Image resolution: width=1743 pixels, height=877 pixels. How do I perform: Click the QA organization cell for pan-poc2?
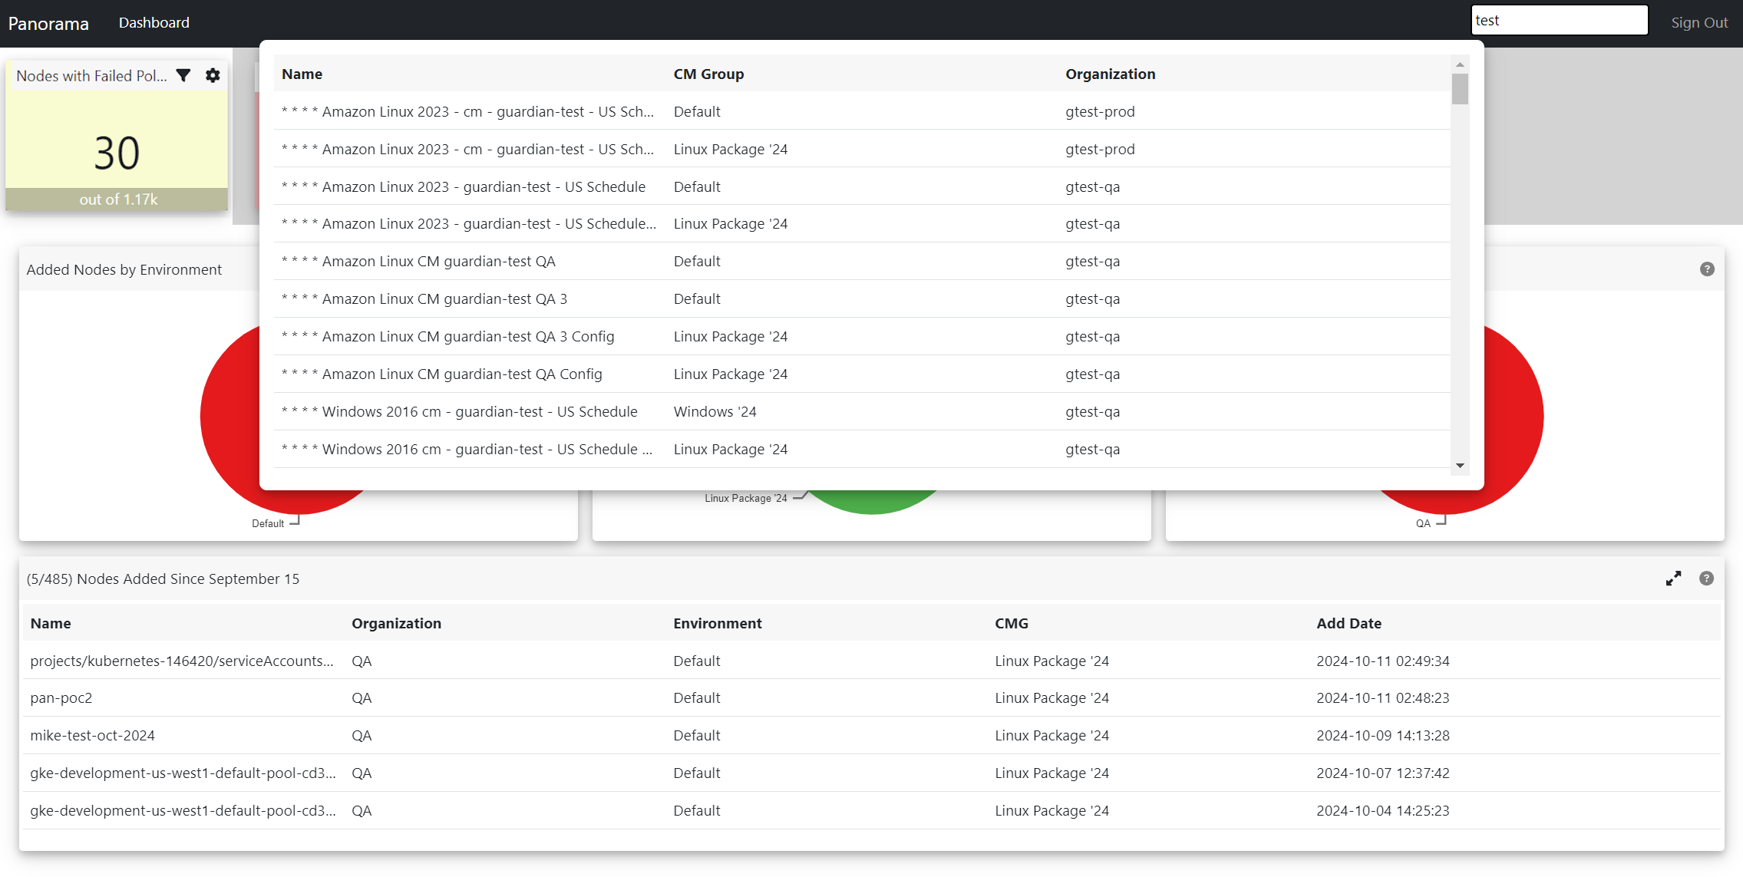pyautogui.click(x=361, y=698)
